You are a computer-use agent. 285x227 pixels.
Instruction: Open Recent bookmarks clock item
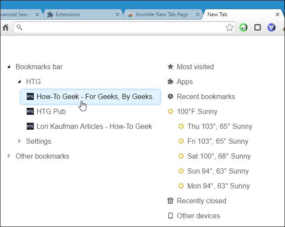tap(205, 97)
